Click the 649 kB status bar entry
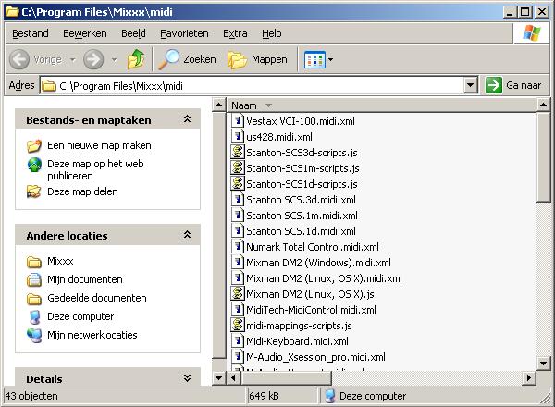The width and height of the screenshot is (555, 407). coord(264,396)
